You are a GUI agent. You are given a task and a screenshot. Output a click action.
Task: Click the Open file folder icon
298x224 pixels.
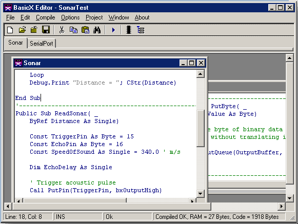pyautogui.click(x=22, y=30)
